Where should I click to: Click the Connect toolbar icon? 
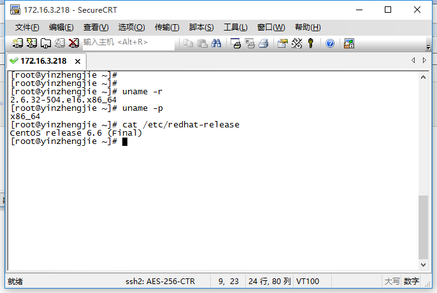(x=17, y=43)
